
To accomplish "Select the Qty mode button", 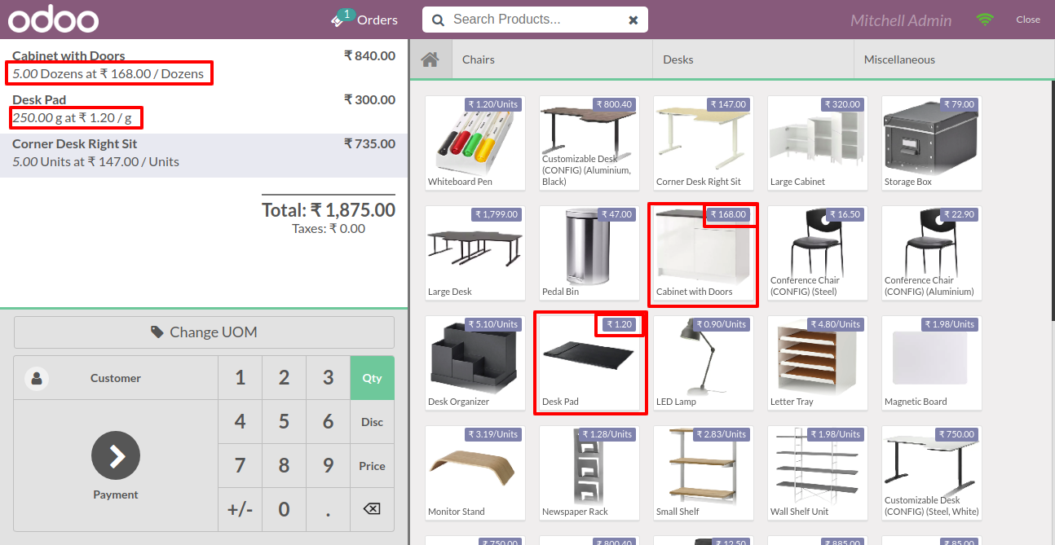I will click(372, 378).
